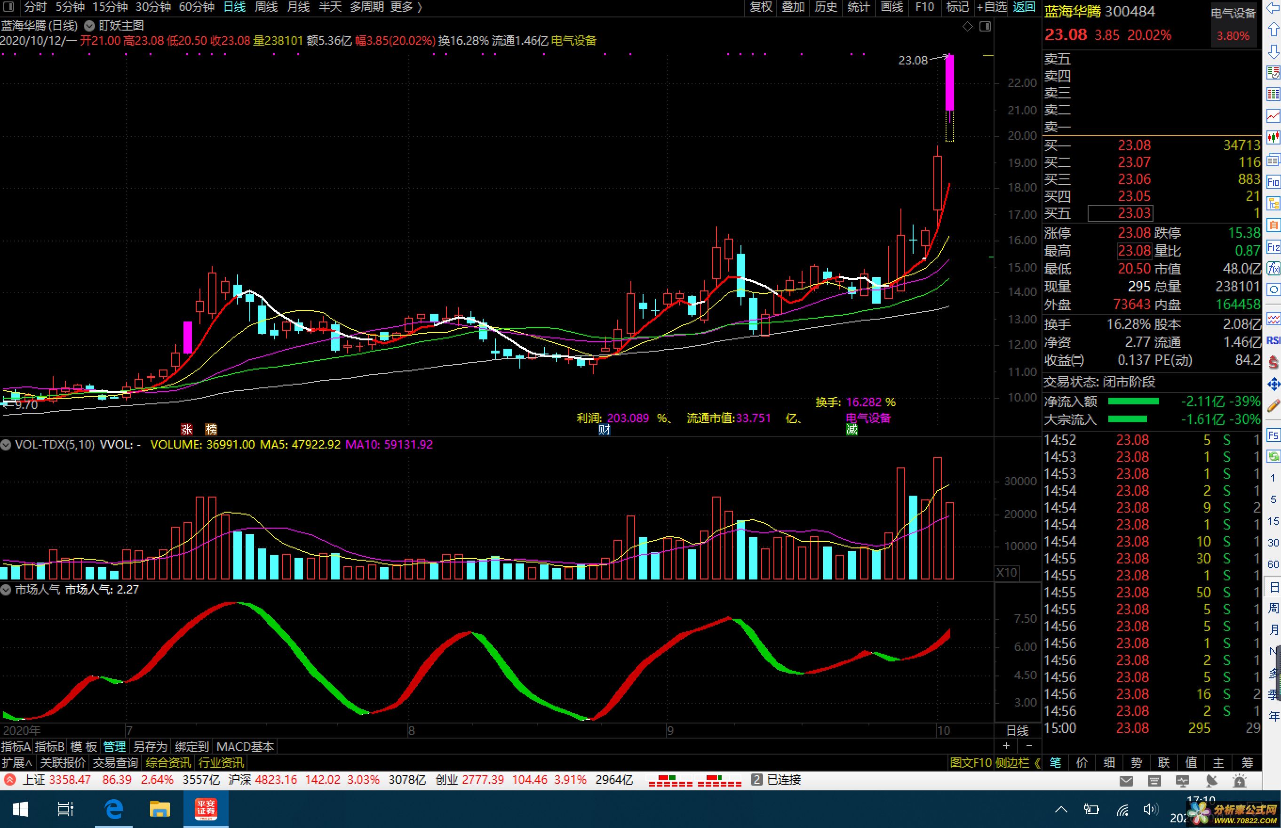Click the F5 sidebar icon
The height and width of the screenshot is (828, 1281).
pos(1273,435)
